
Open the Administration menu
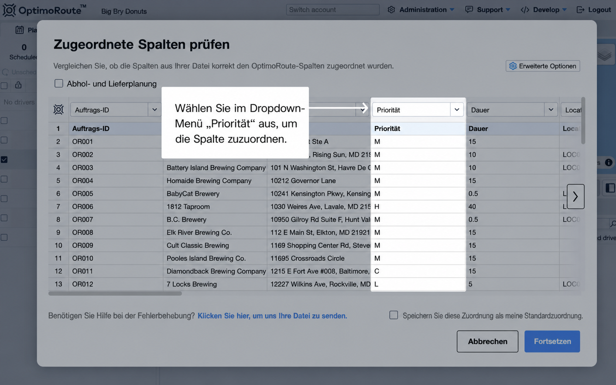(x=421, y=10)
